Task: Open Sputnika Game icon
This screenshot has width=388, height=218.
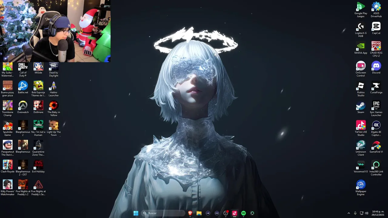Action: [8, 129]
